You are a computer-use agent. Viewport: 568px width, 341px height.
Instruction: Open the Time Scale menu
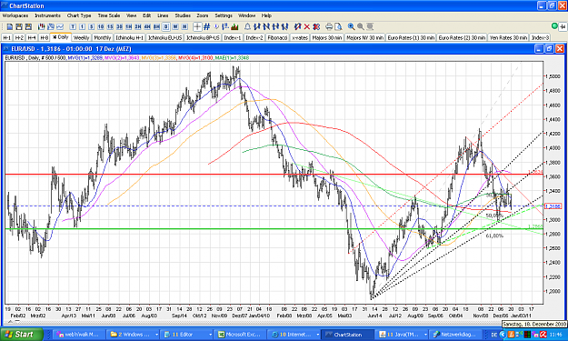[109, 15]
